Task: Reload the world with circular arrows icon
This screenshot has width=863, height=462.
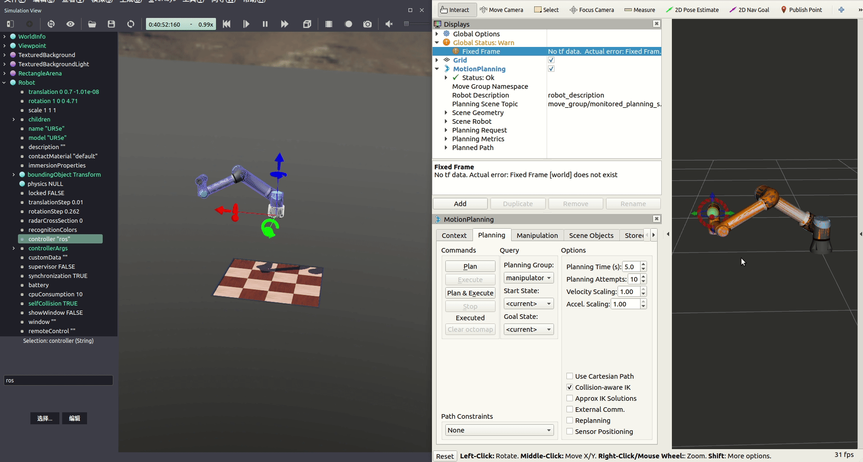Action: pyautogui.click(x=131, y=24)
